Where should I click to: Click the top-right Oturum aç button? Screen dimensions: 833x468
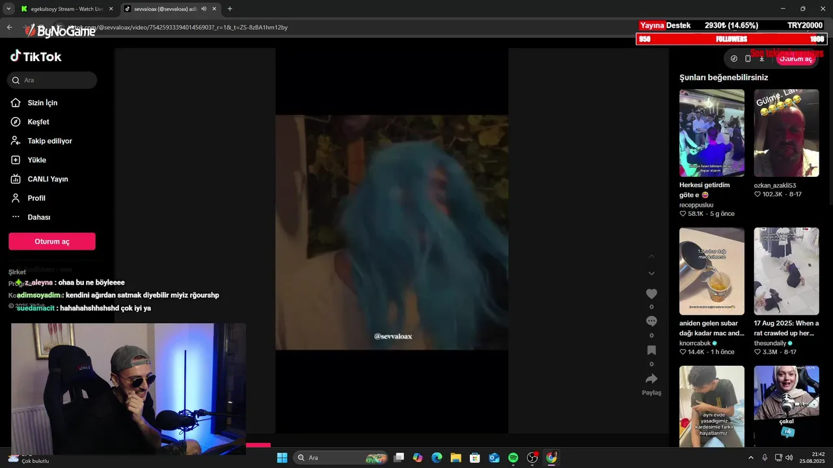click(795, 58)
